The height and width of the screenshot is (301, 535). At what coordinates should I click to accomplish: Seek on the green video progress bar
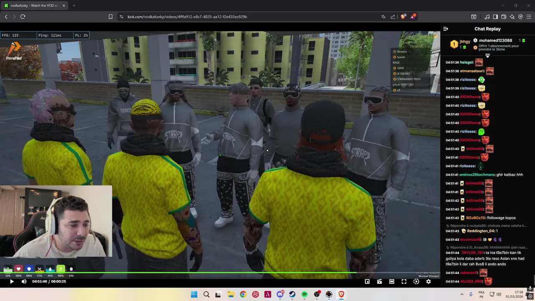tap(220, 273)
